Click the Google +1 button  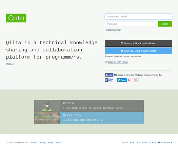coord(130,80)
